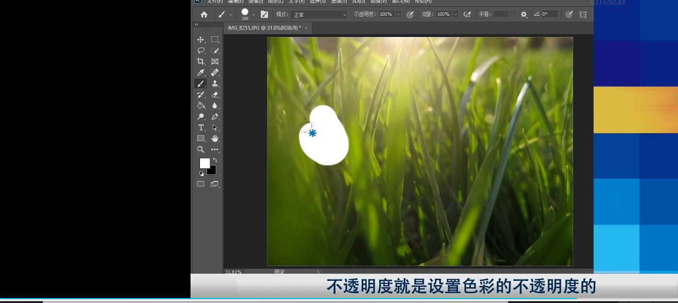The height and width of the screenshot is (303, 678).
Task: Select the Move tool
Action: pos(200,39)
